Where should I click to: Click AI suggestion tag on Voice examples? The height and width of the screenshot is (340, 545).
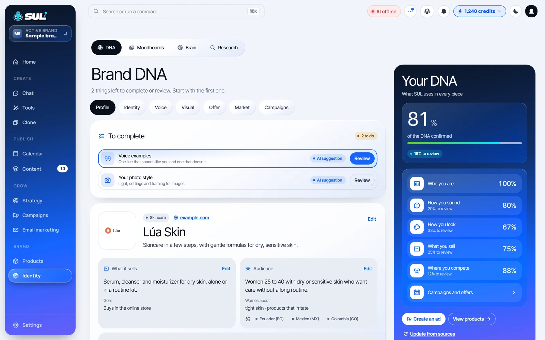328,158
